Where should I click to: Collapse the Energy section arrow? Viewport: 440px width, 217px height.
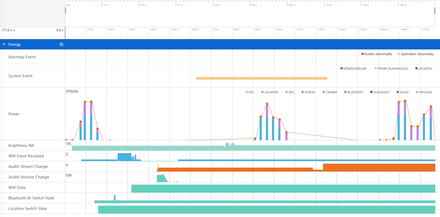pyautogui.click(x=4, y=44)
